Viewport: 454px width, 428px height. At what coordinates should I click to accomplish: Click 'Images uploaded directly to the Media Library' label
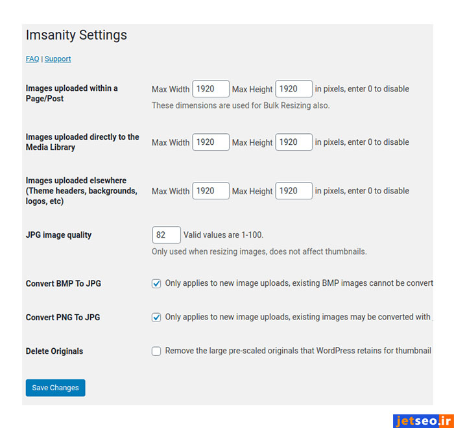pos(82,142)
